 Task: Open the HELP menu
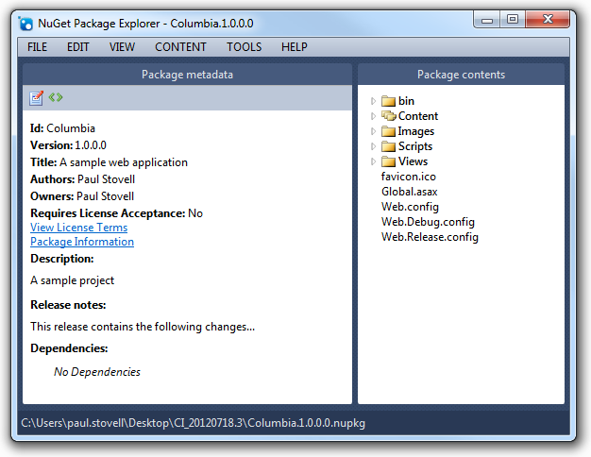pyautogui.click(x=294, y=47)
